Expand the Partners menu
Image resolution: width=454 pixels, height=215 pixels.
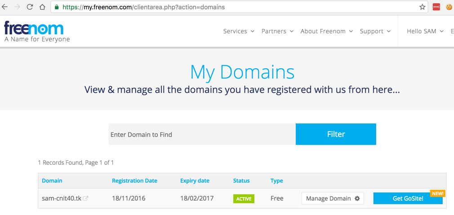pyautogui.click(x=277, y=31)
